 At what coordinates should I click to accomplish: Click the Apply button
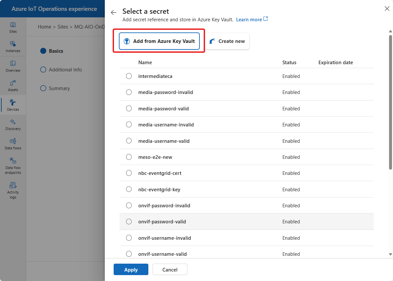click(x=131, y=270)
